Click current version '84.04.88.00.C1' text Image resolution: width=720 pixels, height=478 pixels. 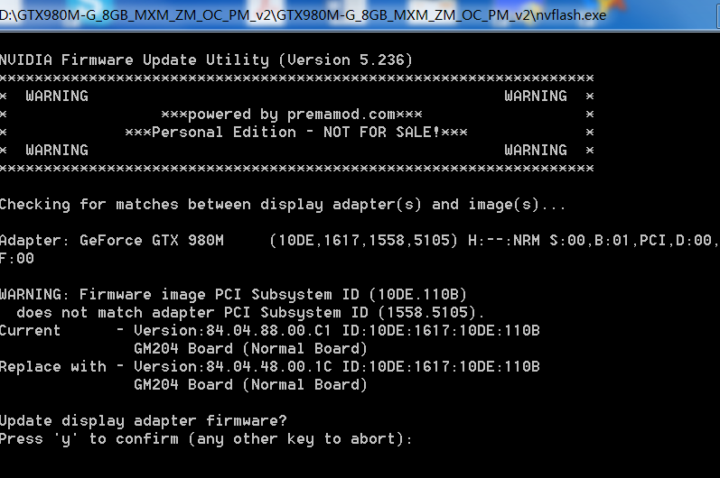[268, 330]
